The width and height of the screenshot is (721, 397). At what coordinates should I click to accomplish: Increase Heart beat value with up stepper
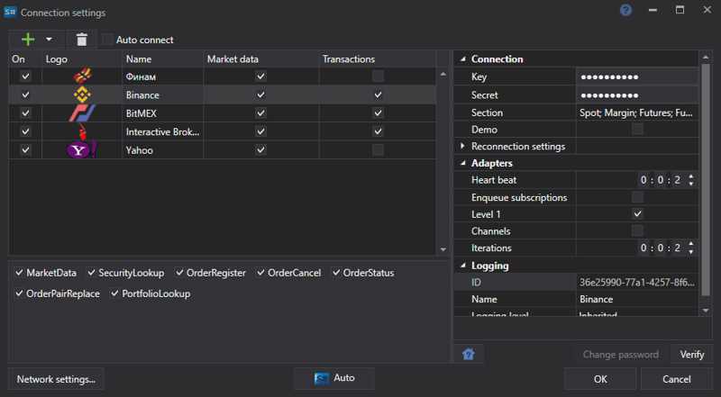point(690,176)
